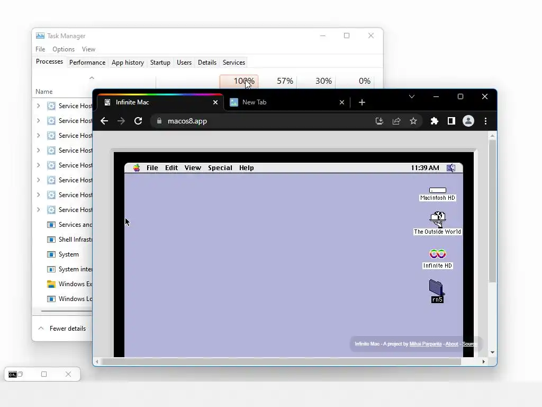542x407 pixels.
Task: Switch to Services tab in Task Manager
Action: tap(233, 63)
